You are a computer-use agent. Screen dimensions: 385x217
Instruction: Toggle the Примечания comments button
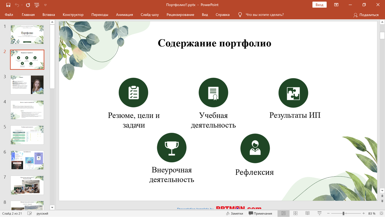[x=260, y=213]
